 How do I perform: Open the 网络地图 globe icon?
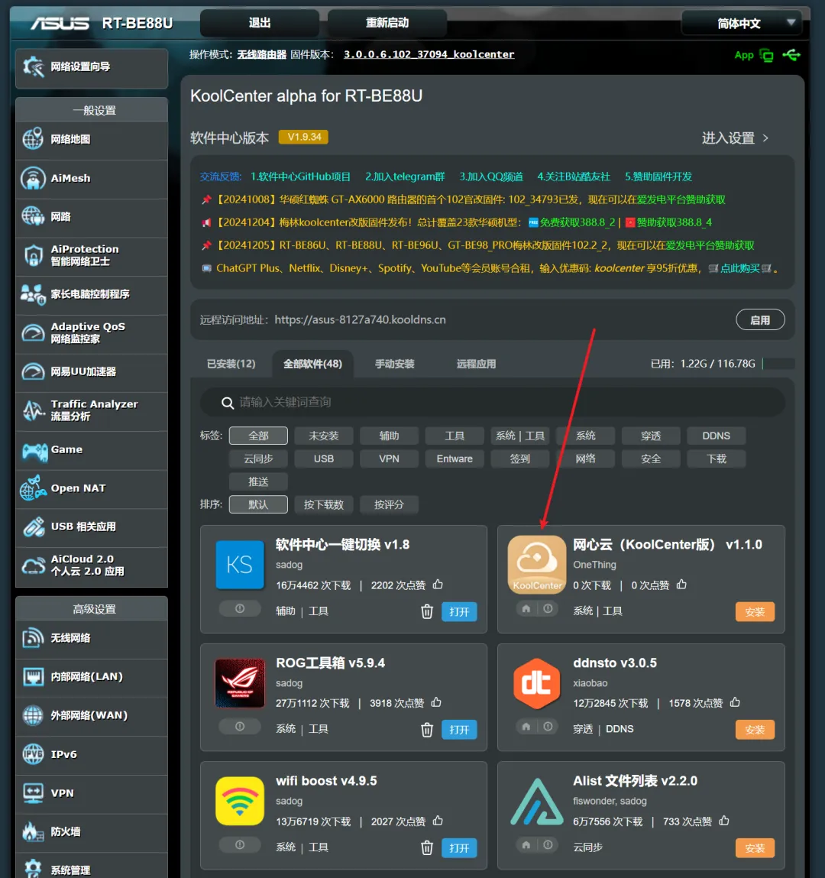pos(33,139)
